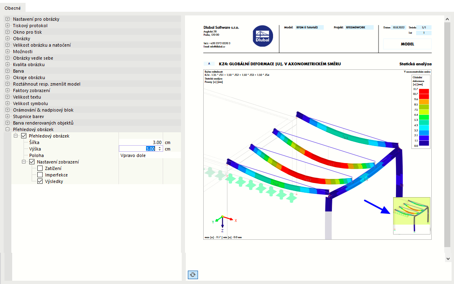
Task: Click the overview thumbnail in preview corner
Action: tap(412, 216)
